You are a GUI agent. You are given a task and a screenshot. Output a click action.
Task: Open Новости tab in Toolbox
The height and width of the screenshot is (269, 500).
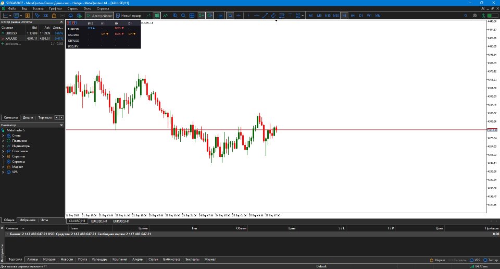point(67,260)
